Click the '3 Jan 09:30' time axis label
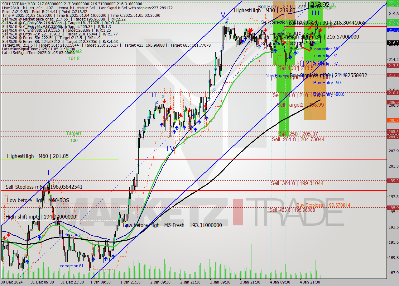Image resolution: width=399 pixels, height=286 pixels. (x=220, y=282)
